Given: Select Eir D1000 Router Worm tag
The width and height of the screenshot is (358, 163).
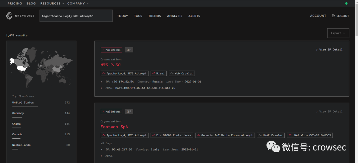Looking at the screenshot, I should [172, 135].
